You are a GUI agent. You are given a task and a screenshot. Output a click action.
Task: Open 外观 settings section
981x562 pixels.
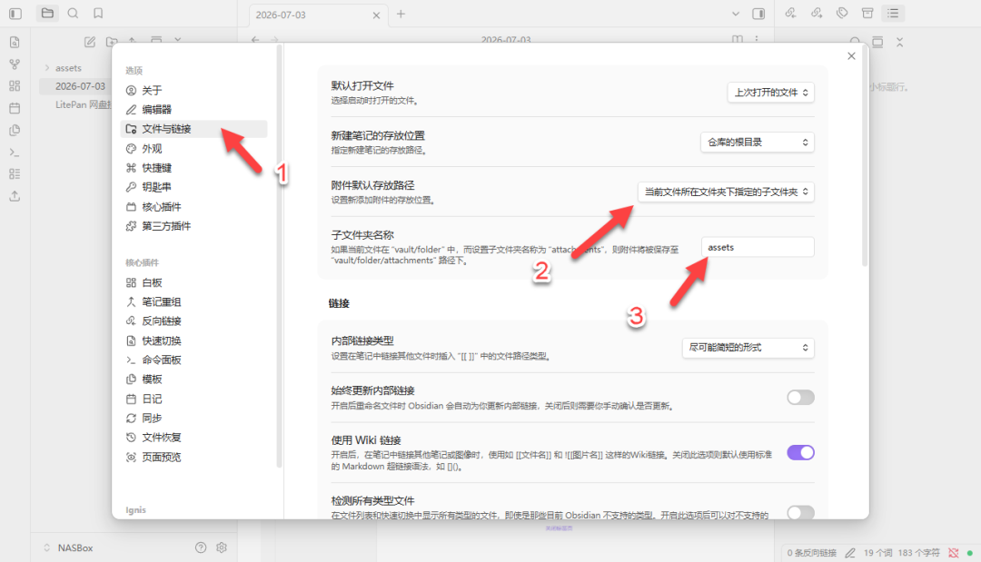coord(194,148)
